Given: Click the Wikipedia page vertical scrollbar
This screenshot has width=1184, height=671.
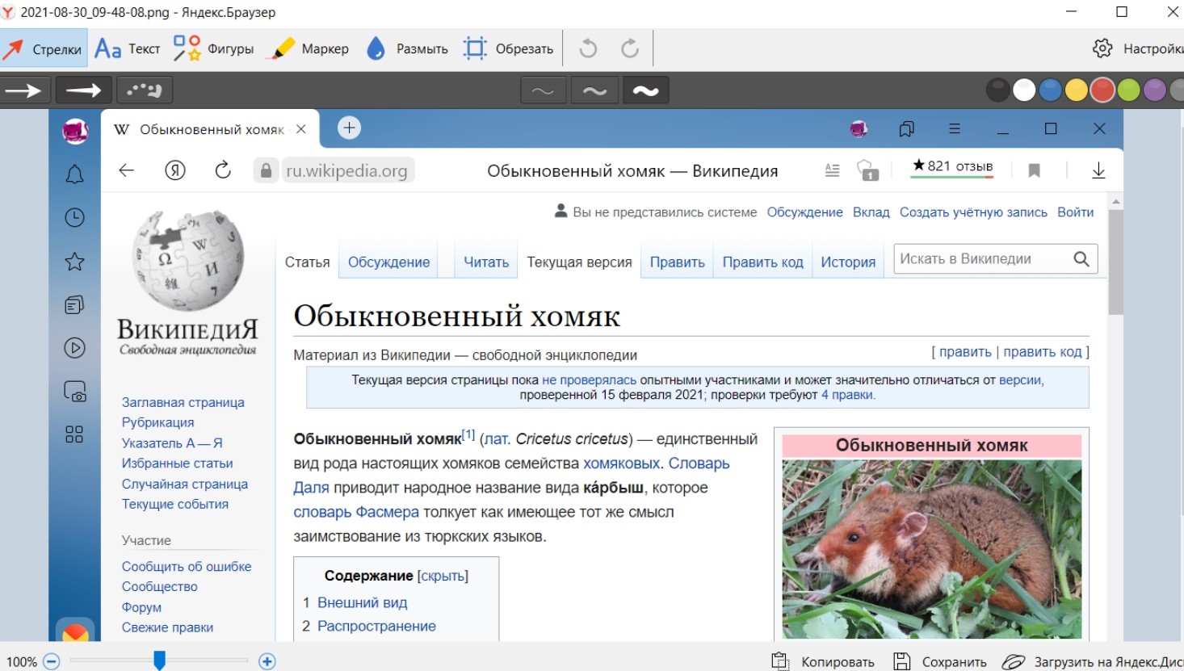Looking at the screenshot, I should tap(1116, 262).
